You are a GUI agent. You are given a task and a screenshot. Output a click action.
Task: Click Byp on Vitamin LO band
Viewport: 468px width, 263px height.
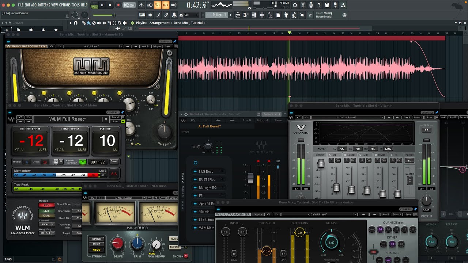pyautogui.click(x=338, y=160)
